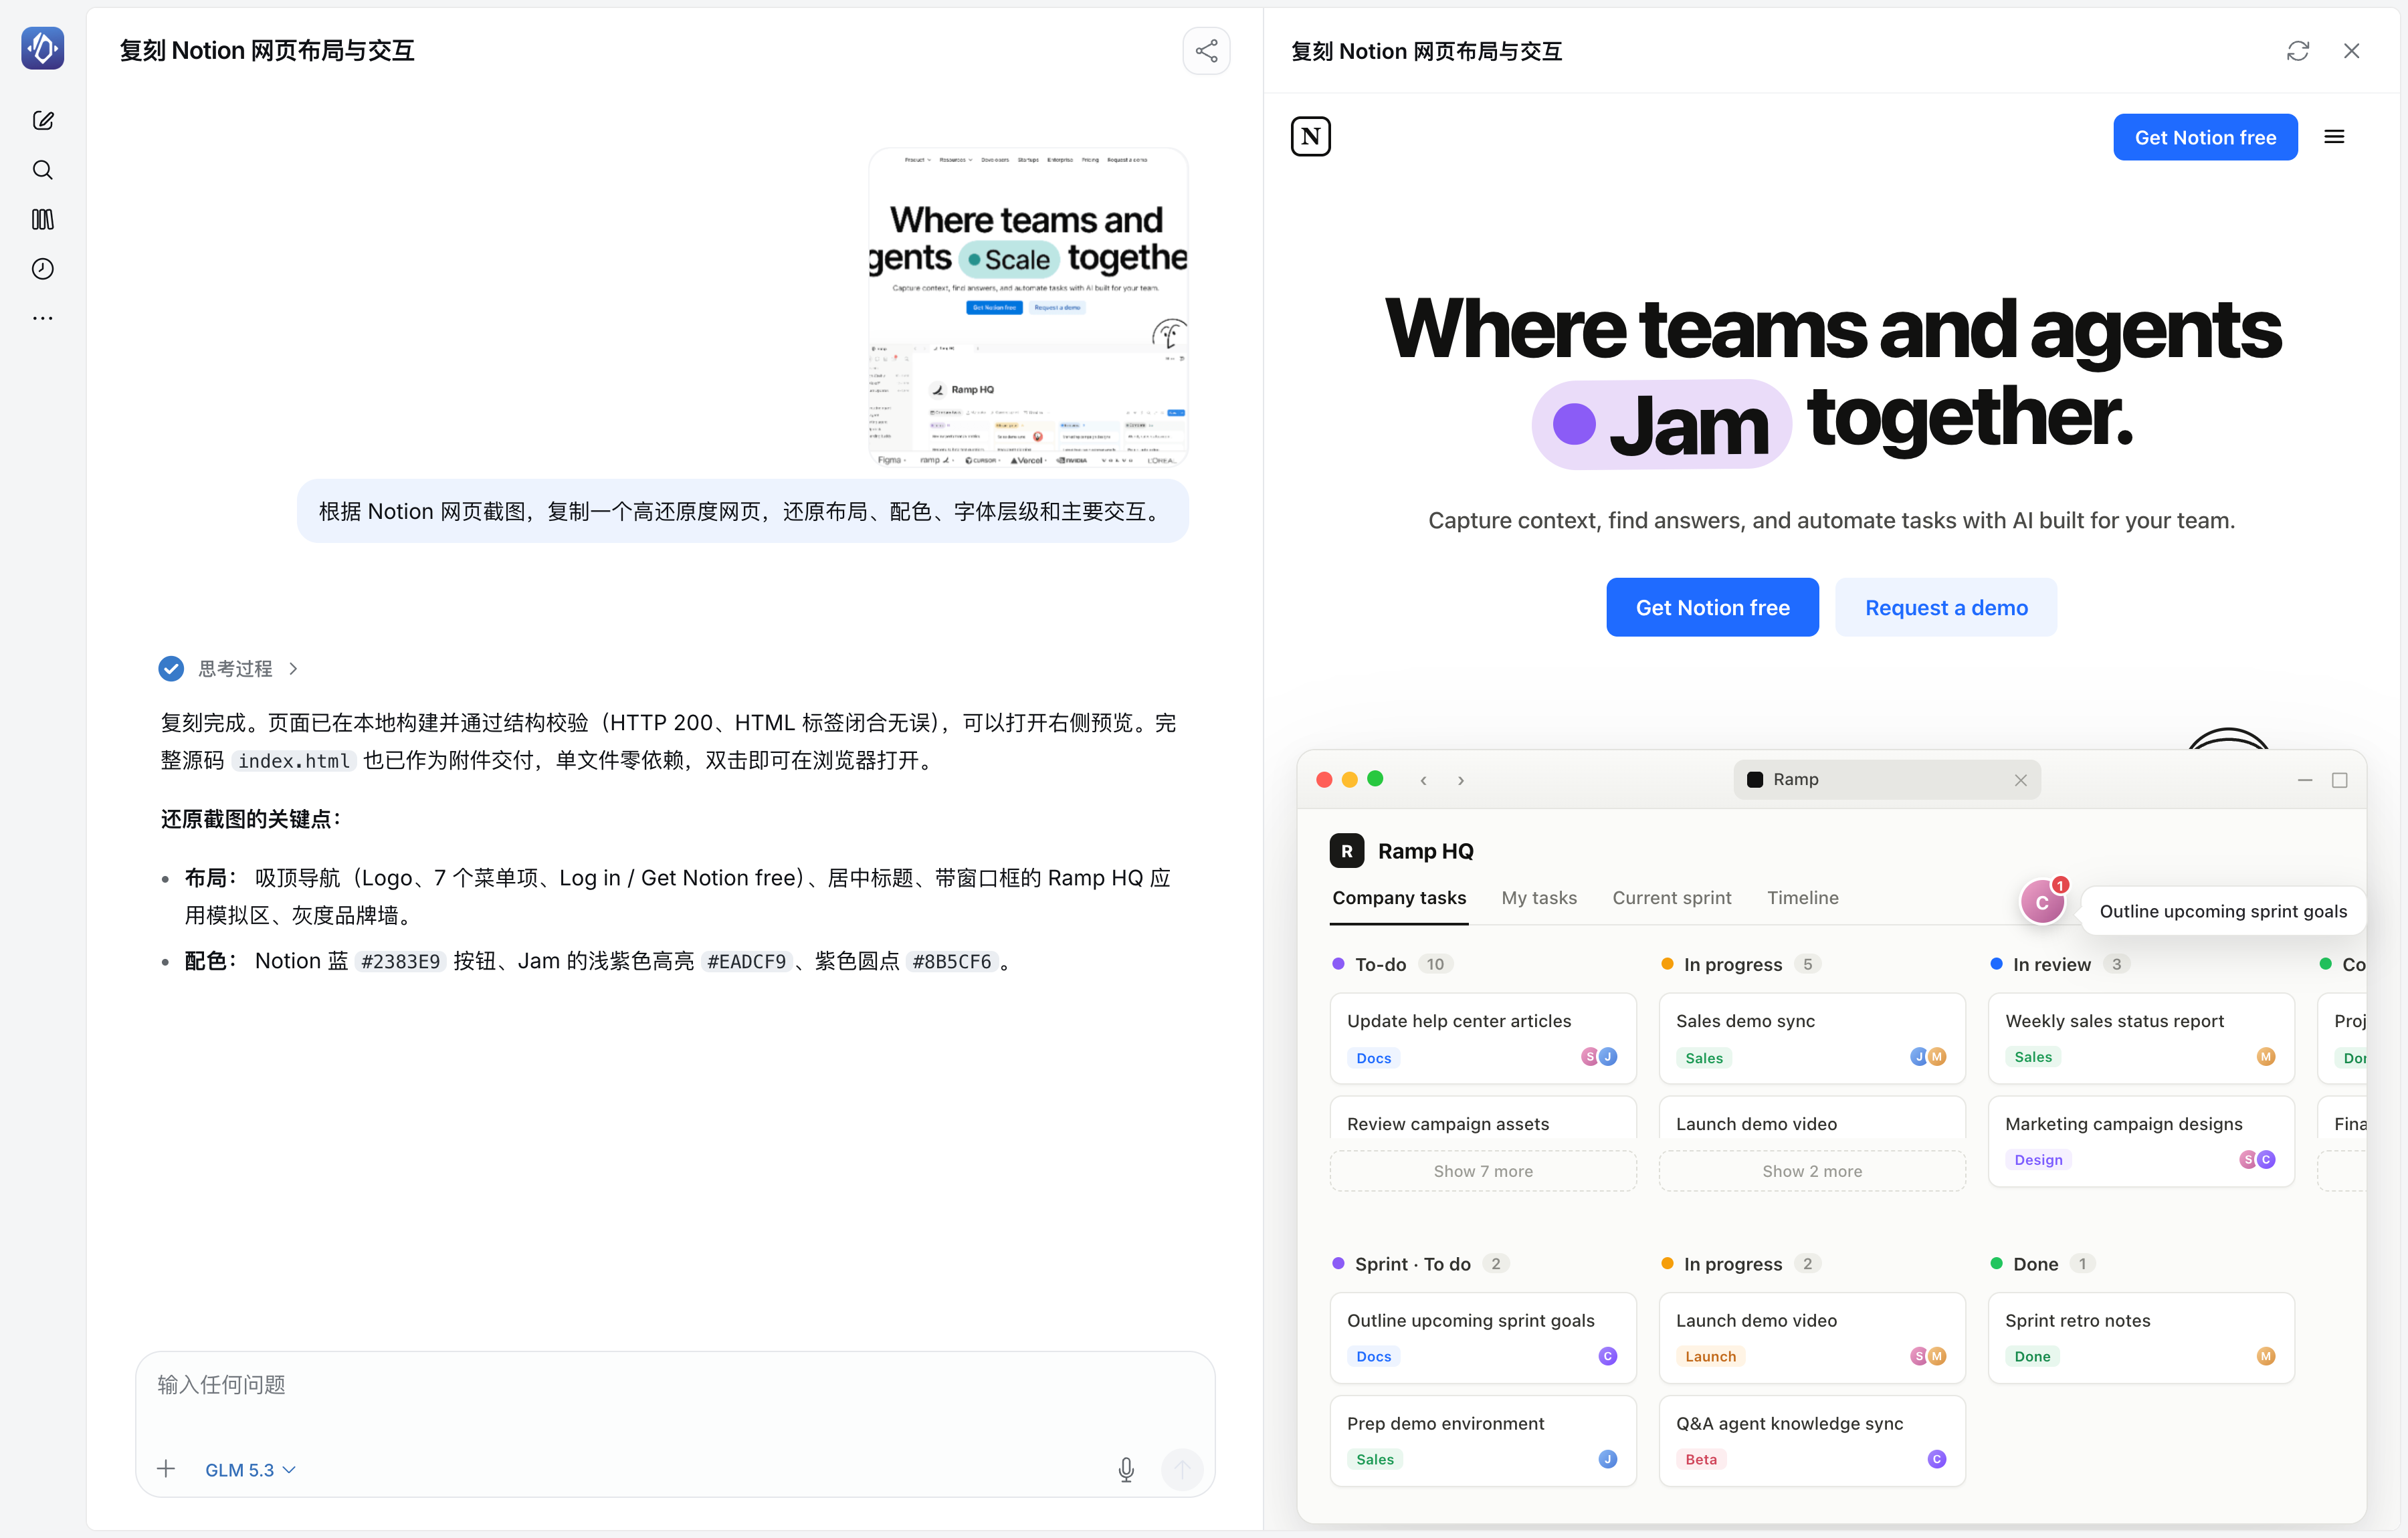2408x1538 pixels.
Task: Expand Show 2 more in In progress column
Action: 1812,1171
